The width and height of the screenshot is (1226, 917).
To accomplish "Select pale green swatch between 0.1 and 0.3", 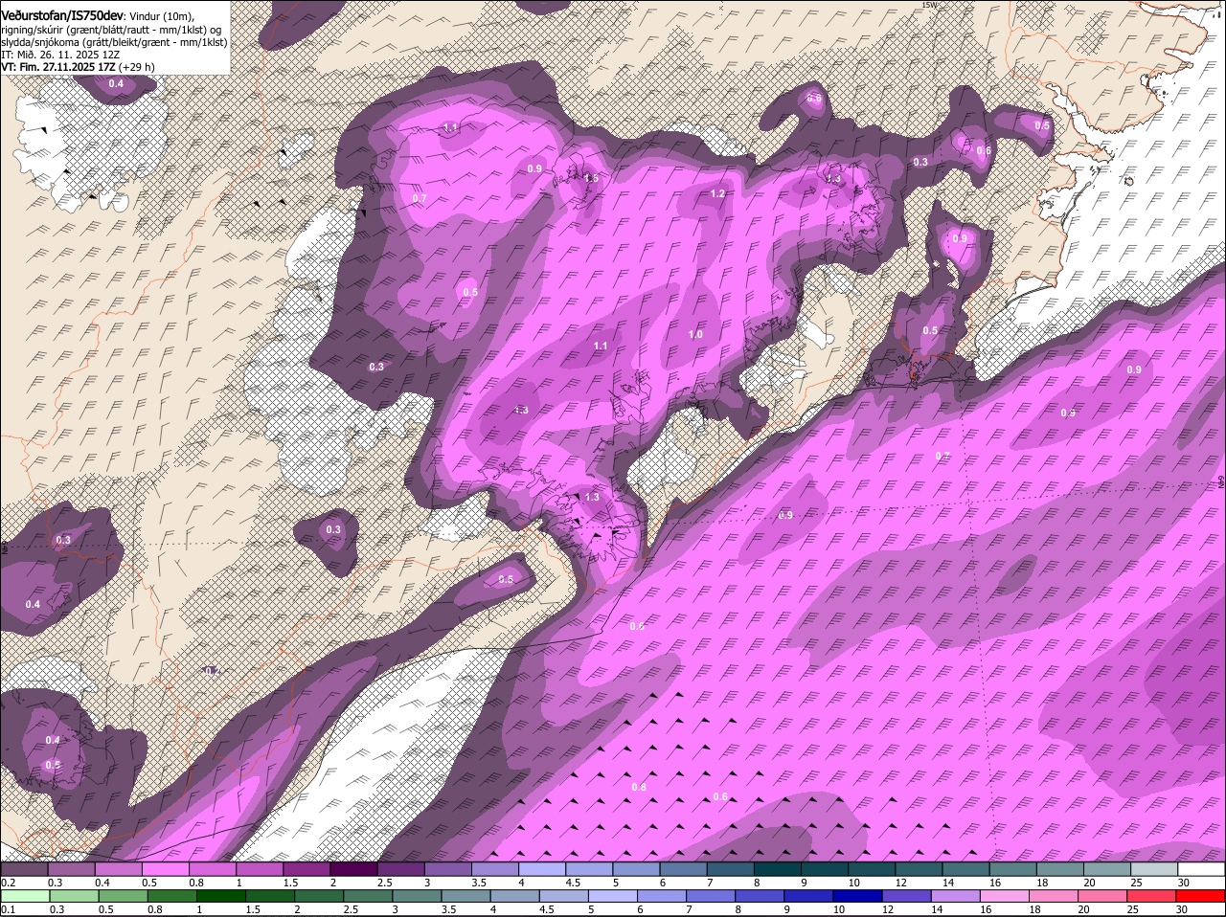I will [x=24, y=897].
